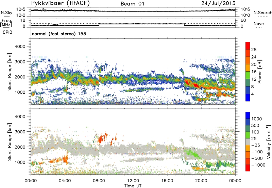This screenshot has width=272, height=188.
Task: Click the "Velocity [m s-1]" colorbar title
Action: coord(269,142)
